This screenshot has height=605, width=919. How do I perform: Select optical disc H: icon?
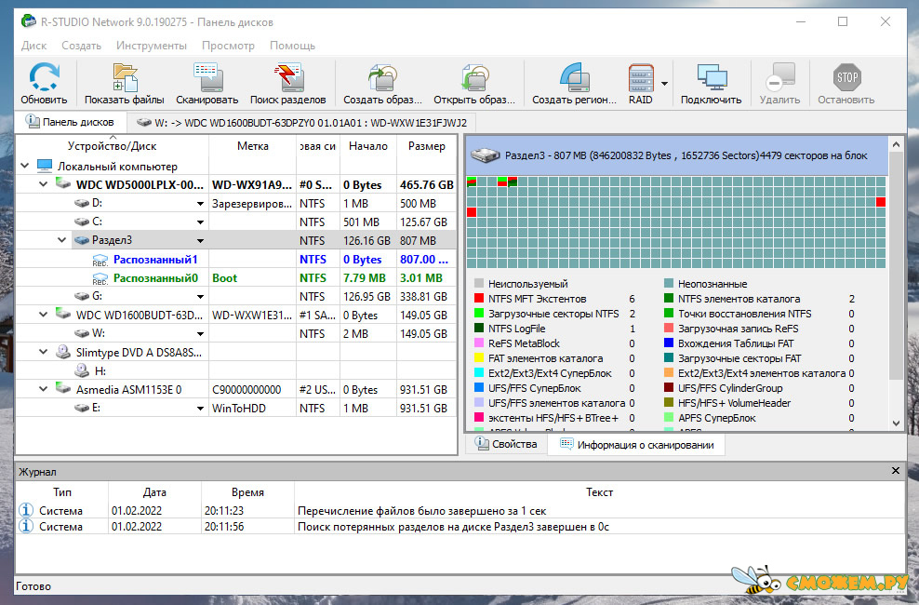click(82, 371)
